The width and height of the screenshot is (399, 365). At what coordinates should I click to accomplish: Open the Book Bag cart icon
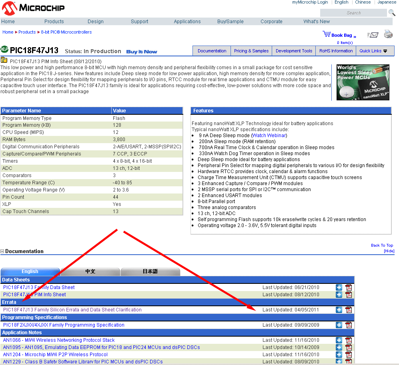tap(326, 34)
